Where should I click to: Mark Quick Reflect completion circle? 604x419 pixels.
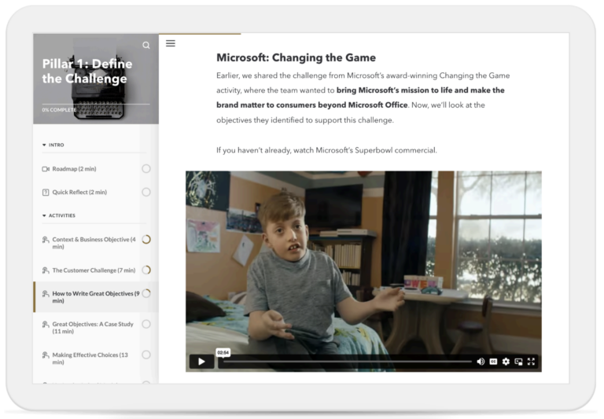[x=146, y=192]
